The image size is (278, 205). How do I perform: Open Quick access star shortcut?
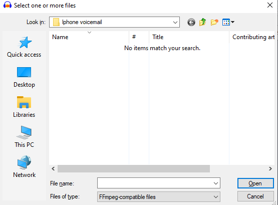pos(24,47)
